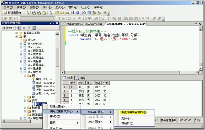Close the active query document

(200, 24)
